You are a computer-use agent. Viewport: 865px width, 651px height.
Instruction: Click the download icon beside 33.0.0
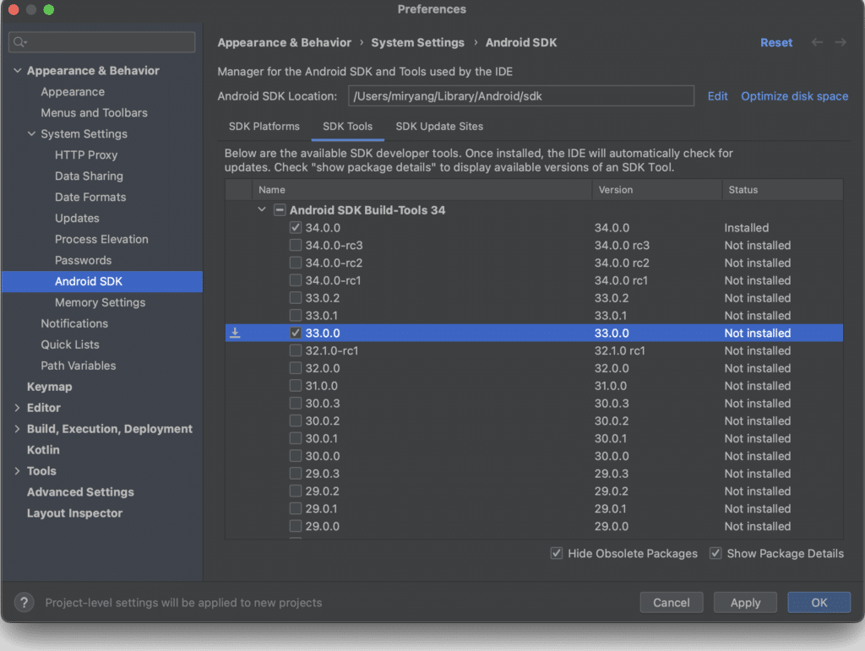tap(235, 333)
